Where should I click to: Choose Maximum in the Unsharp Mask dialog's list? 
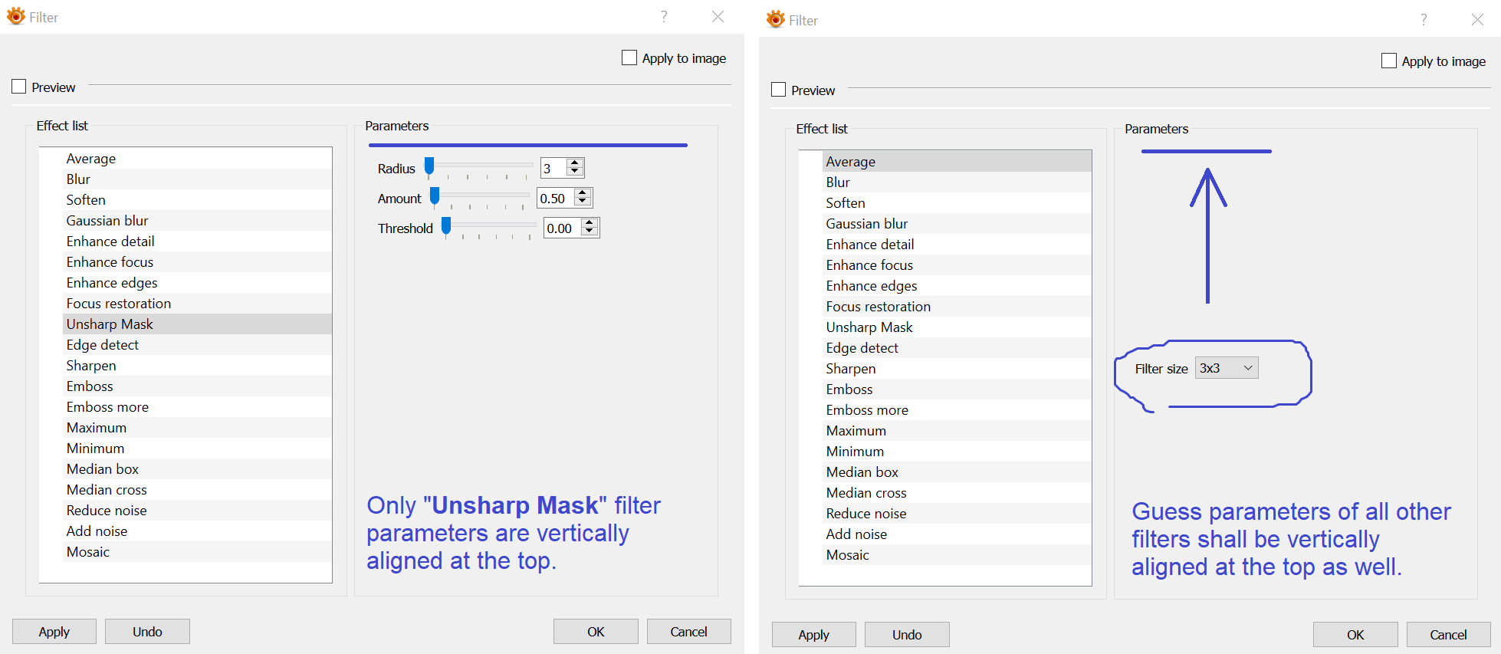197,428
